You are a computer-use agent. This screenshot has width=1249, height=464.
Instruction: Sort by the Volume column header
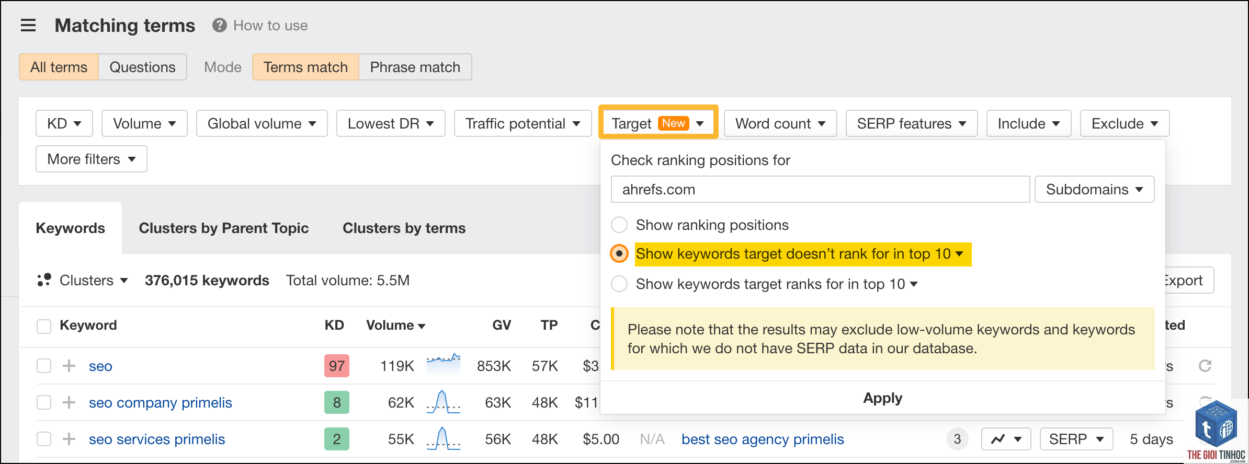click(395, 325)
